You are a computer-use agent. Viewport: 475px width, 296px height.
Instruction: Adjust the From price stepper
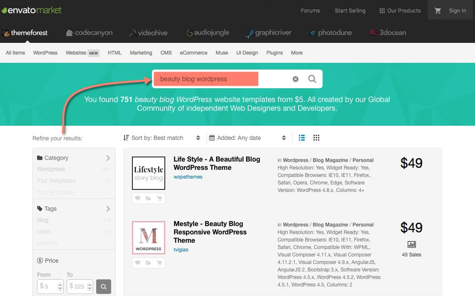pyautogui.click(x=60, y=286)
